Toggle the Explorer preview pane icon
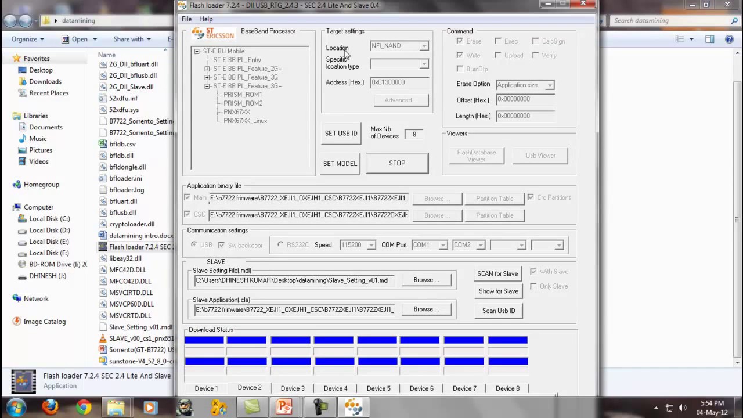This screenshot has width=743, height=418. click(710, 39)
